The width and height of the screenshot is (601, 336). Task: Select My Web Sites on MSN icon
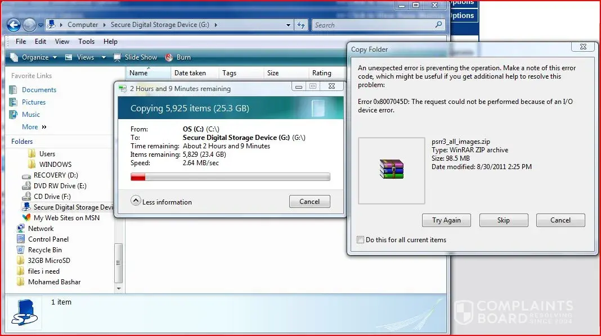(26, 218)
